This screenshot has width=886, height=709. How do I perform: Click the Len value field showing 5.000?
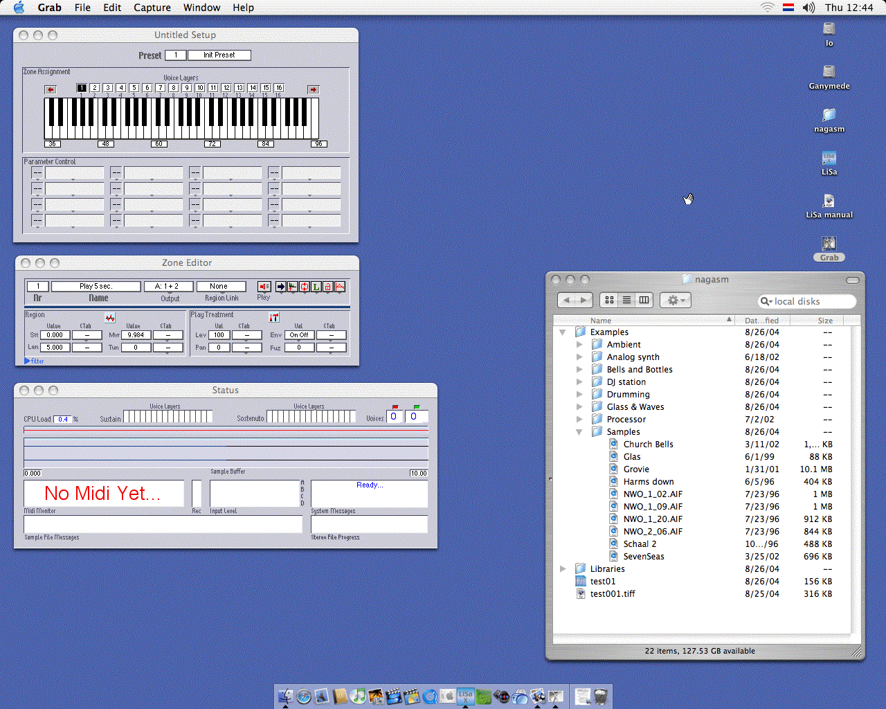coord(55,348)
